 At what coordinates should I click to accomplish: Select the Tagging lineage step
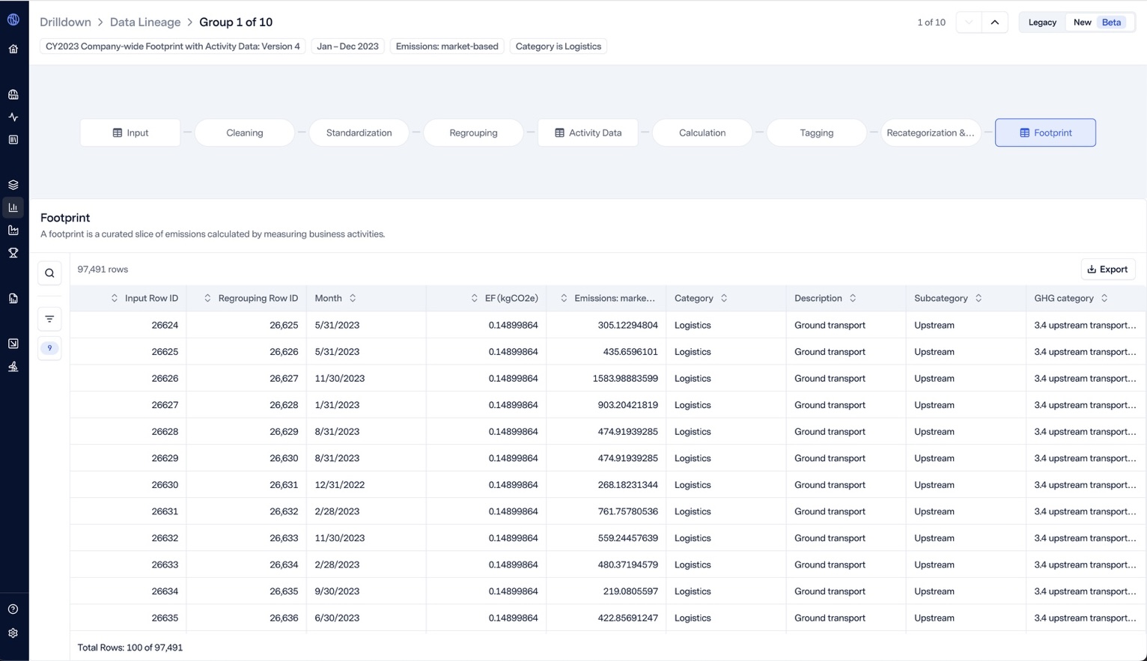817,132
